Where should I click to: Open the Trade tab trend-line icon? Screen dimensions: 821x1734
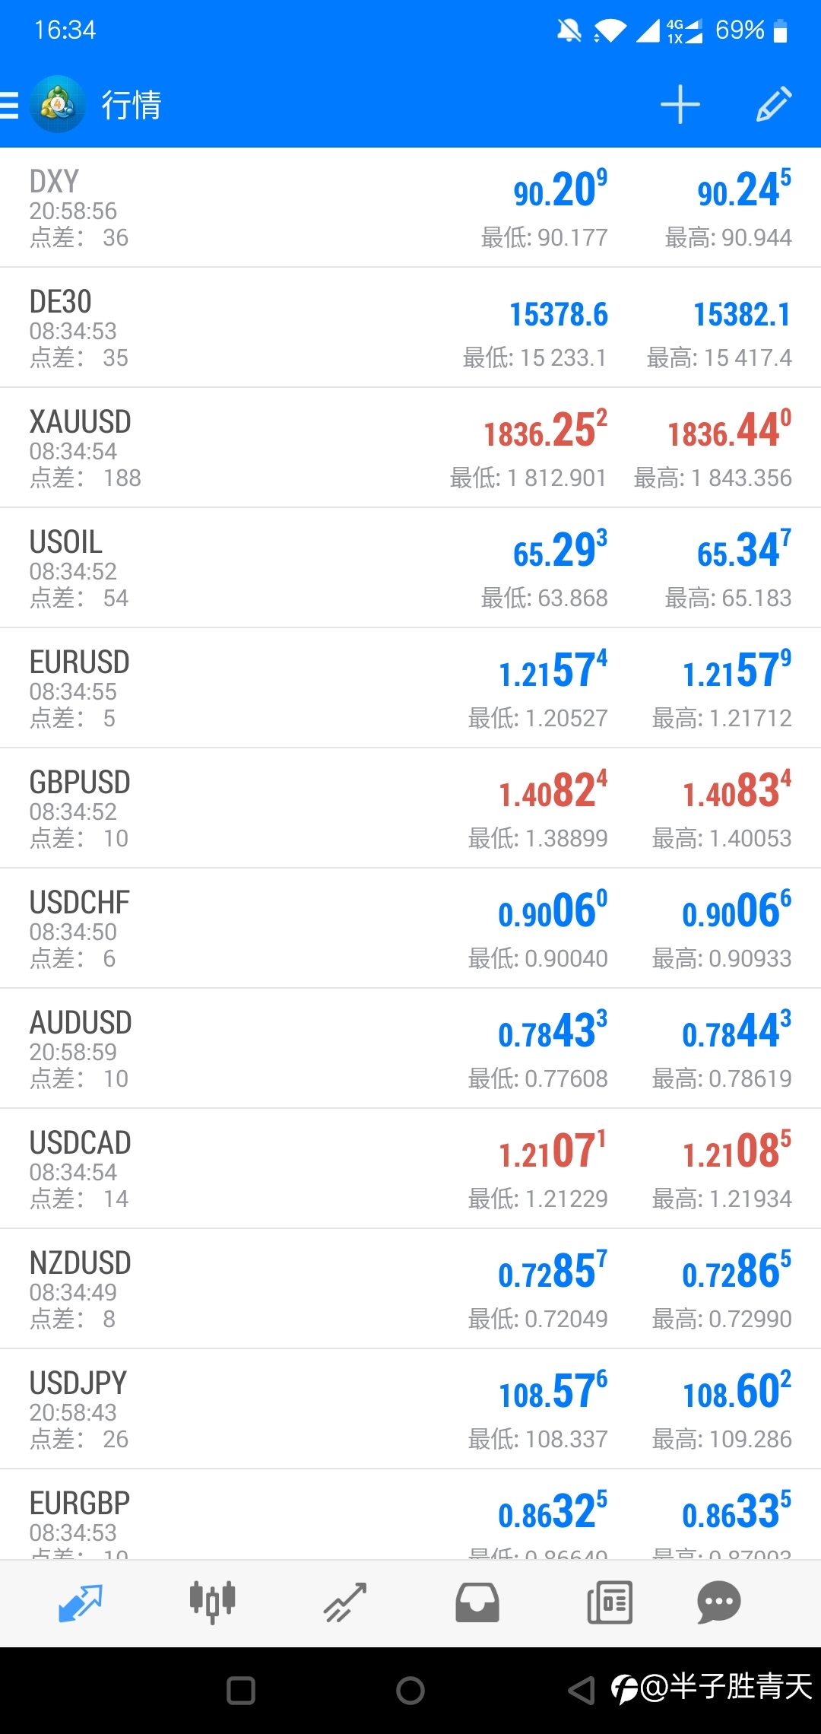345,1602
